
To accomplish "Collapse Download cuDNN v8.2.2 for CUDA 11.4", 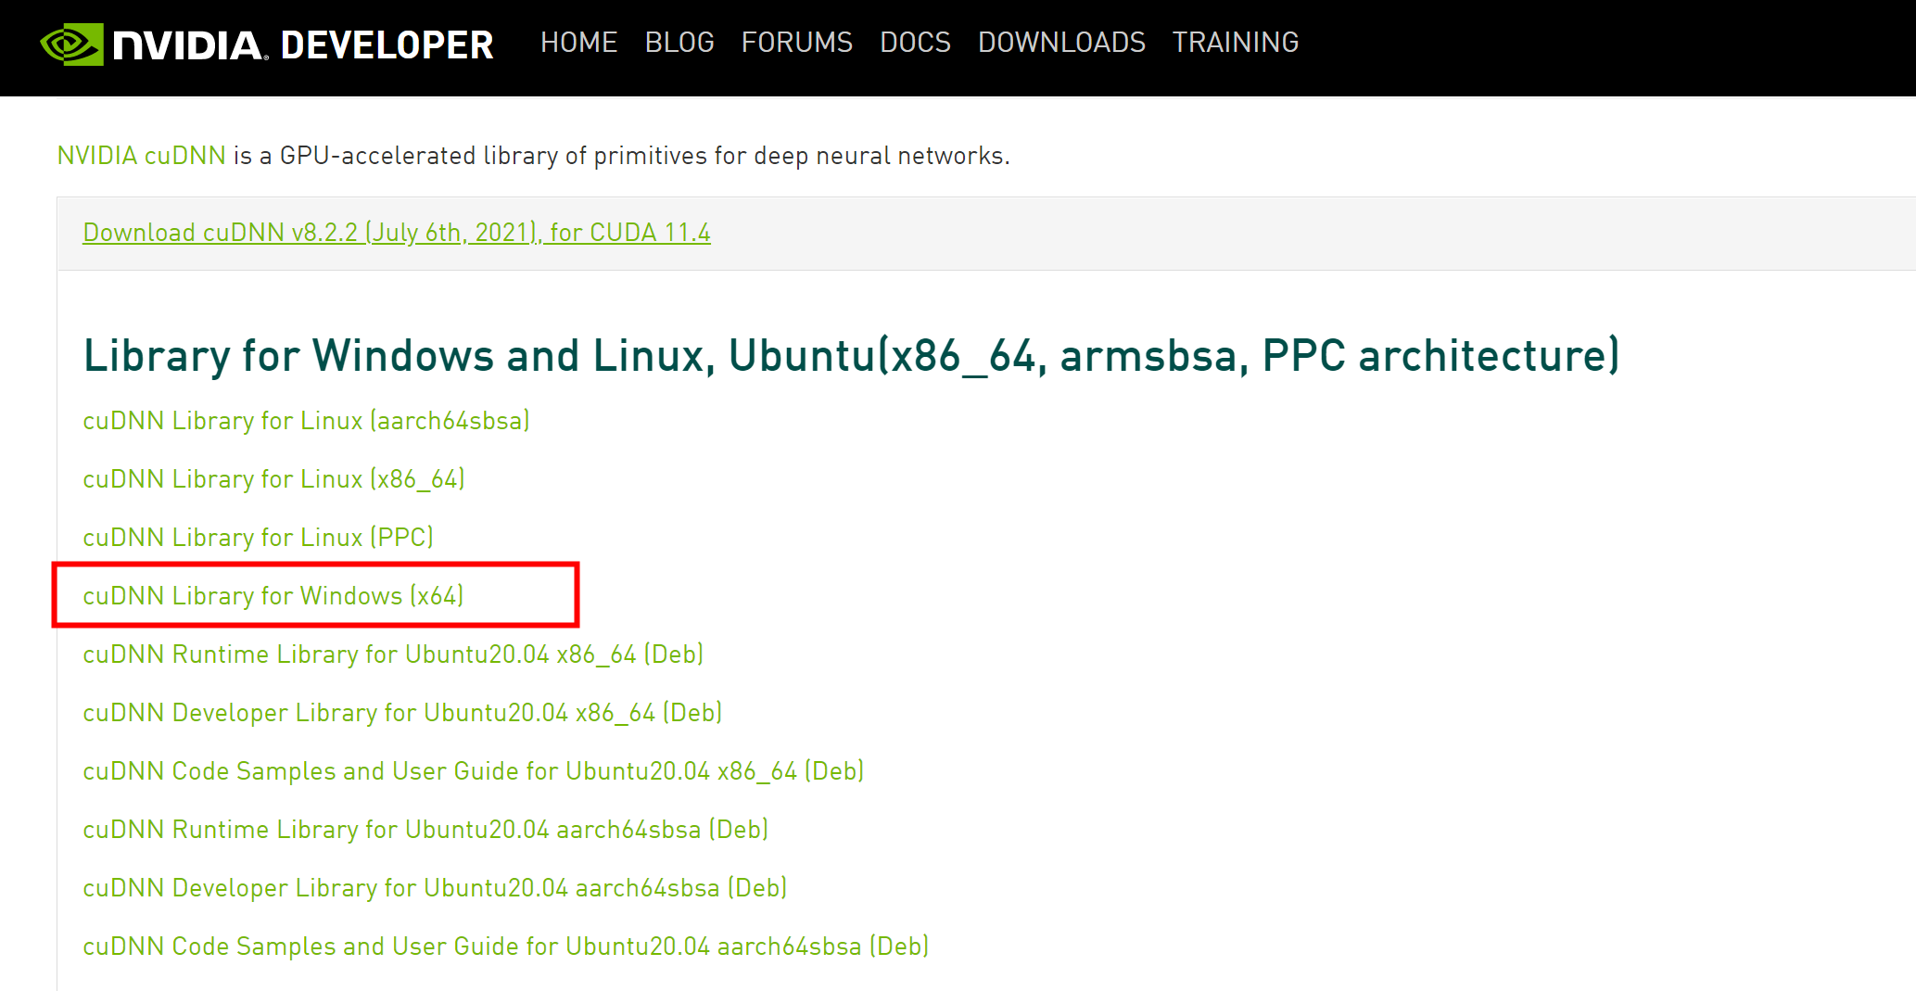I will [x=397, y=233].
